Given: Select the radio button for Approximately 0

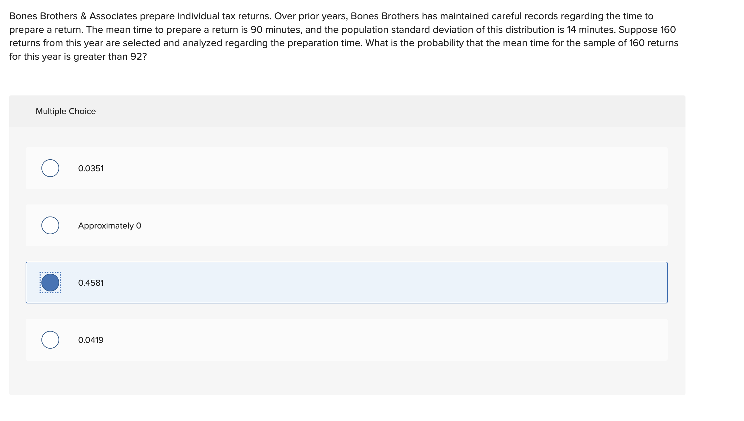Looking at the screenshot, I should (x=50, y=225).
